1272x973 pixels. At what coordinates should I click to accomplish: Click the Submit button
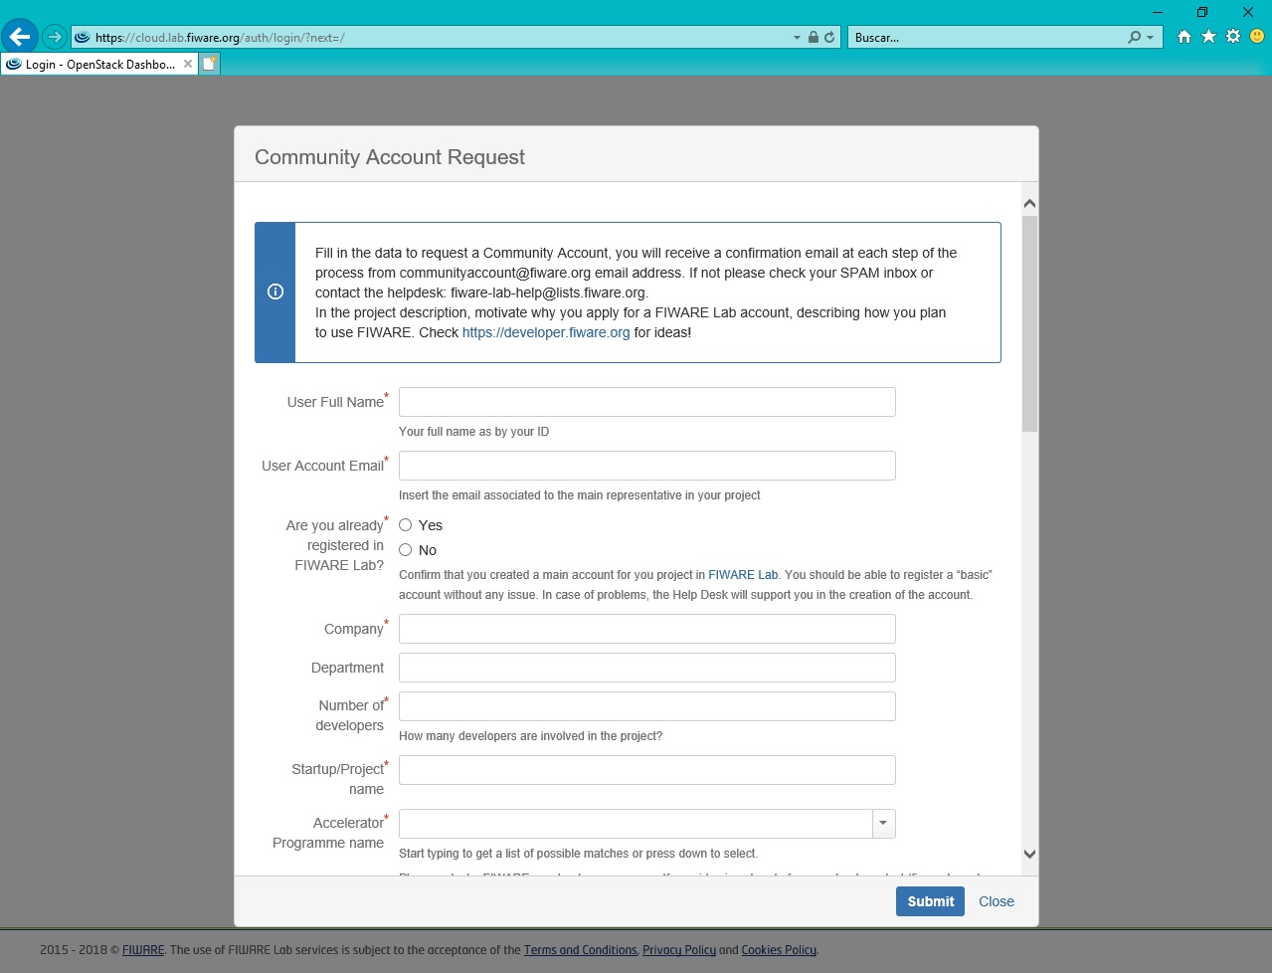930,901
